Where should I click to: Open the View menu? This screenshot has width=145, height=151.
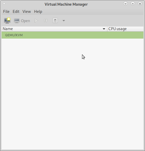[27, 12]
